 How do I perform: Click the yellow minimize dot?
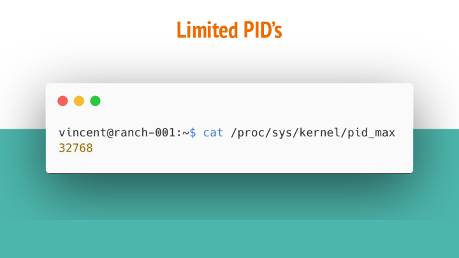(79, 101)
